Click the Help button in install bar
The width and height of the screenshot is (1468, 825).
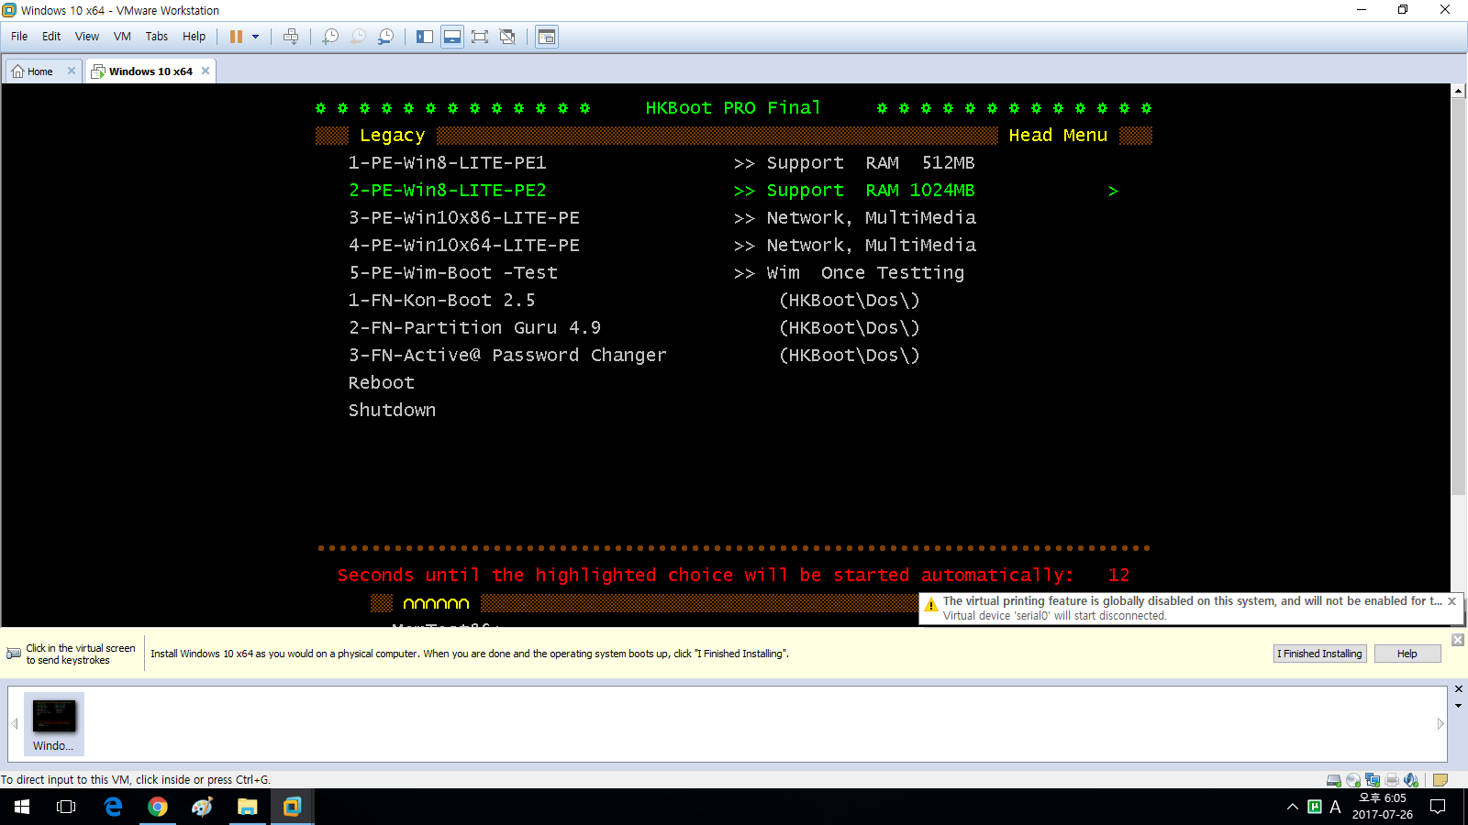1407,654
